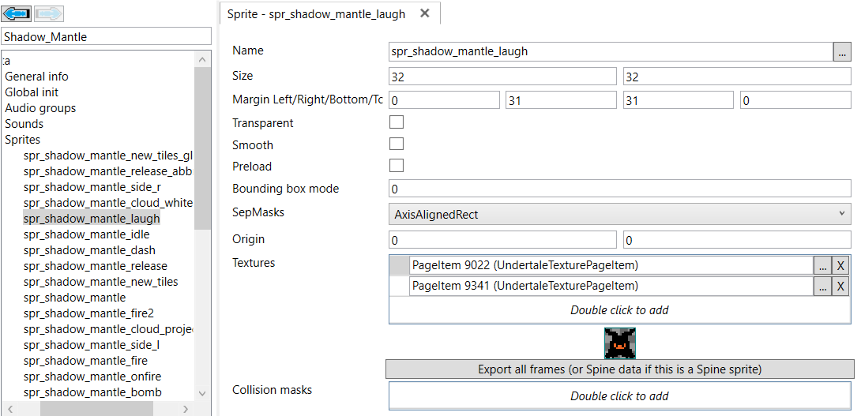The image size is (861, 416).
Task: Click the Size height field
Action: [737, 77]
